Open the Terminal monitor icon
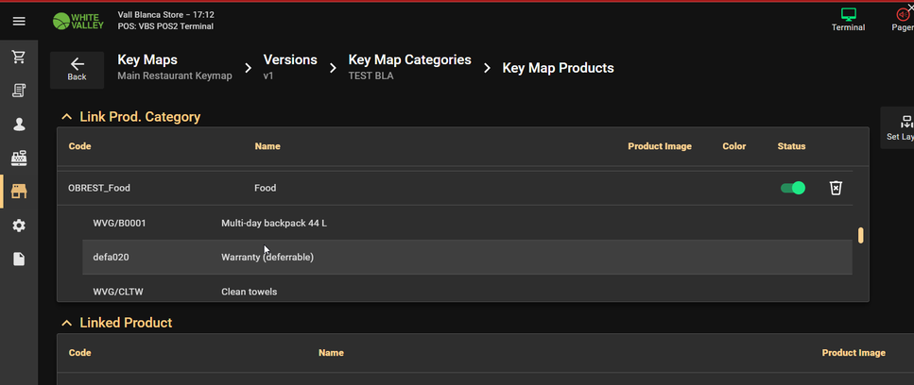Image resolution: width=914 pixels, height=385 pixels. [848, 19]
